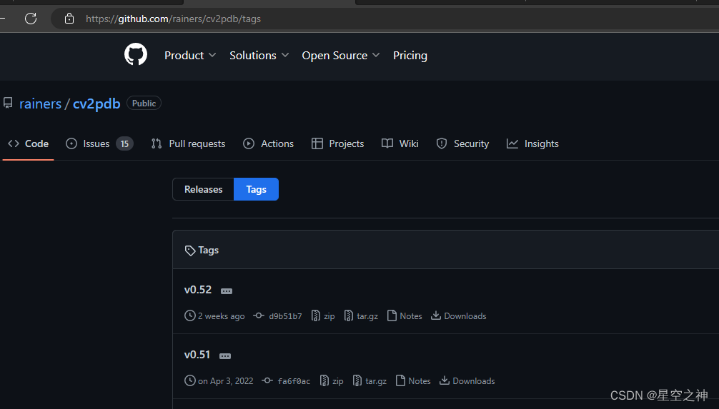Open the v0.51 tag
719x409 pixels.
[197, 355]
